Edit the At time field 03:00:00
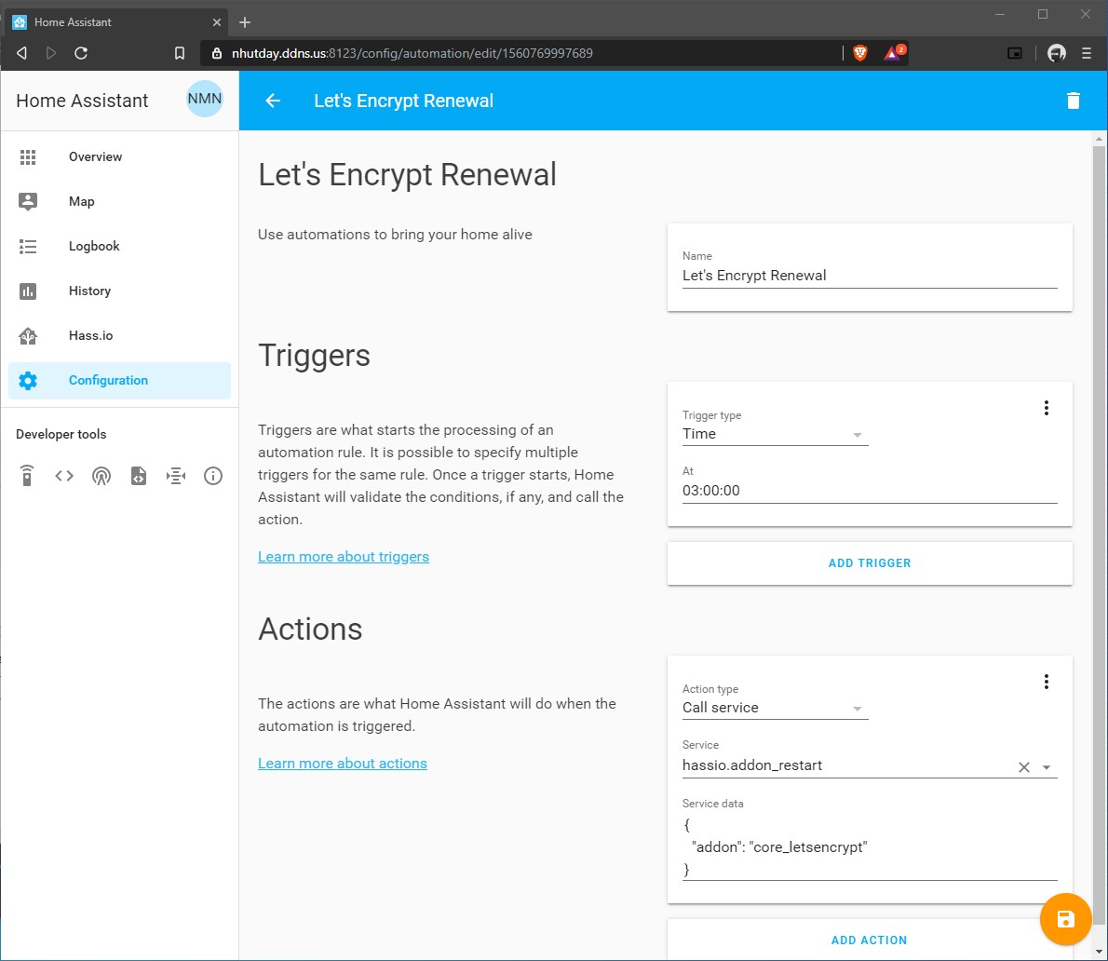 869,491
